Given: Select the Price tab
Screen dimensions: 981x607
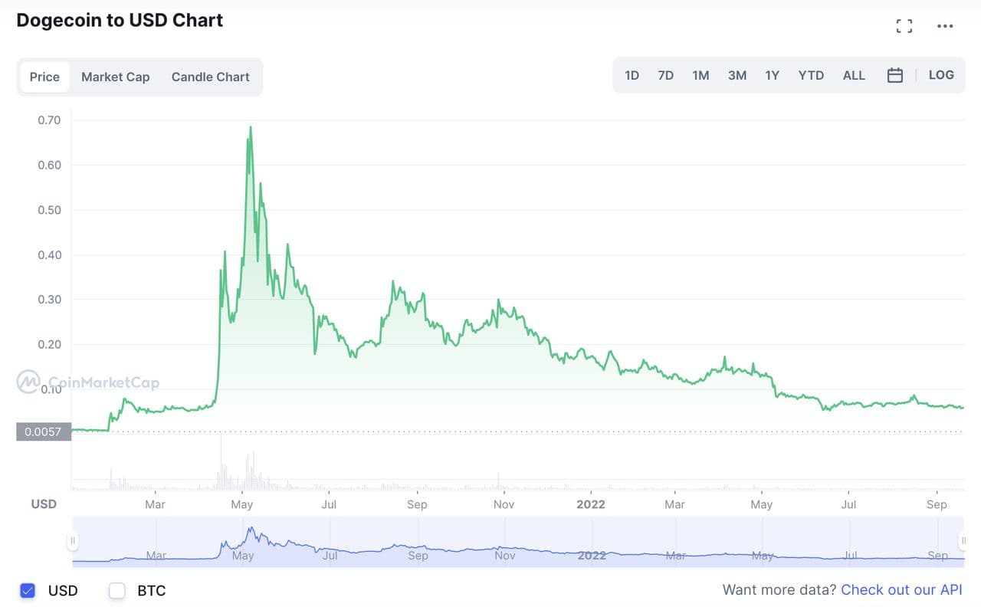Looking at the screenshot, I should pyautogui.click(x=44, y=77).
